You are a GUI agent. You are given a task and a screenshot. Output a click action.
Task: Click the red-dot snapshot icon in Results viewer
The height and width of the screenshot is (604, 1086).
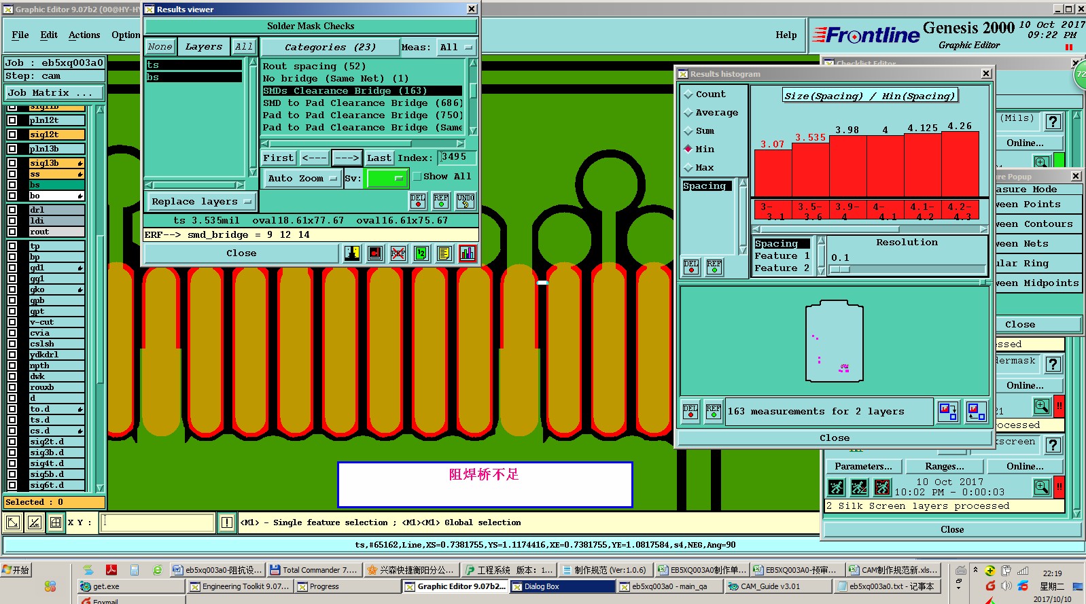tap(375, 253)
